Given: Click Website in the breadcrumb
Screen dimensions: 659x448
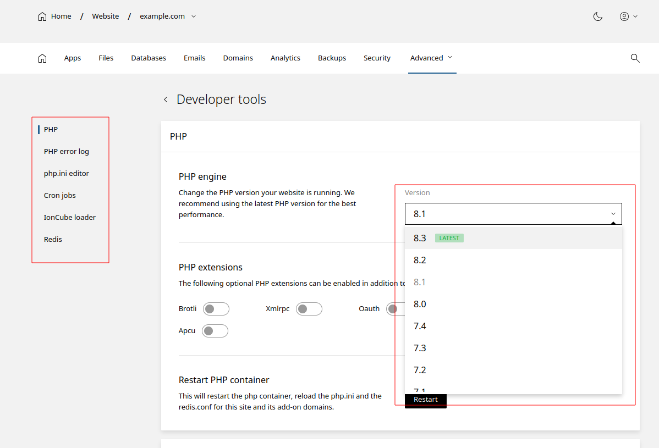Looking at the screenshot, I should [106, 16].
